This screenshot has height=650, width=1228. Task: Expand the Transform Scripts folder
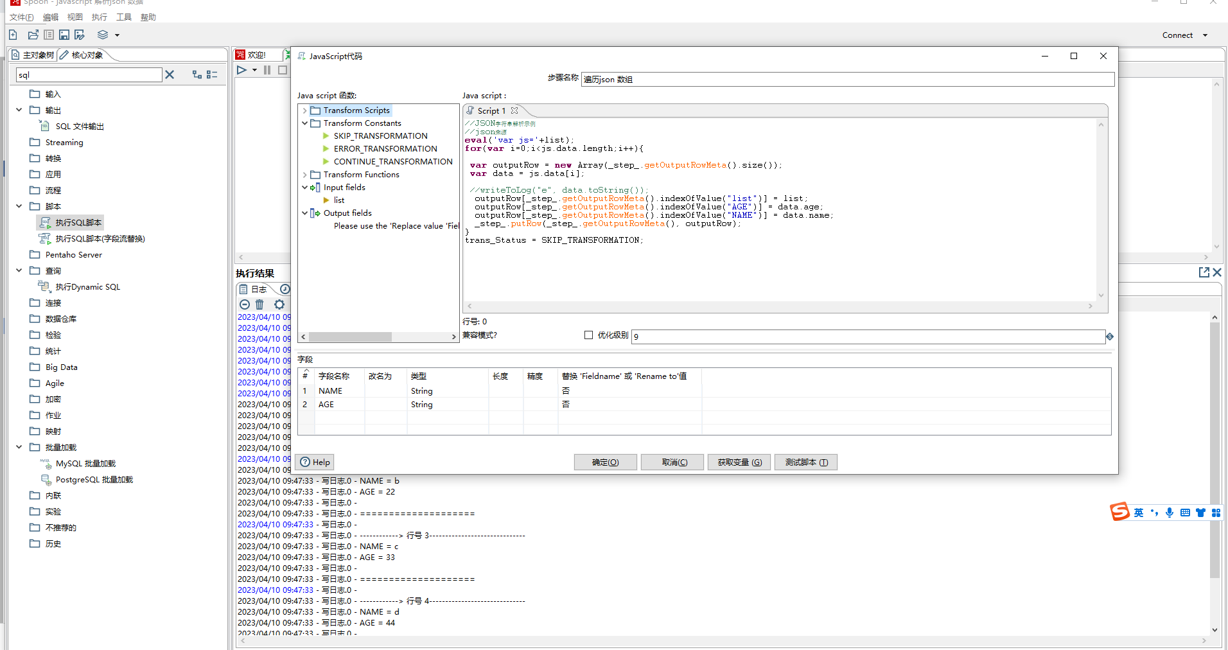point(304,110)
